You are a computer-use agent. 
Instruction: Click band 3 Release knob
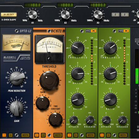click(x=90, y=120)
